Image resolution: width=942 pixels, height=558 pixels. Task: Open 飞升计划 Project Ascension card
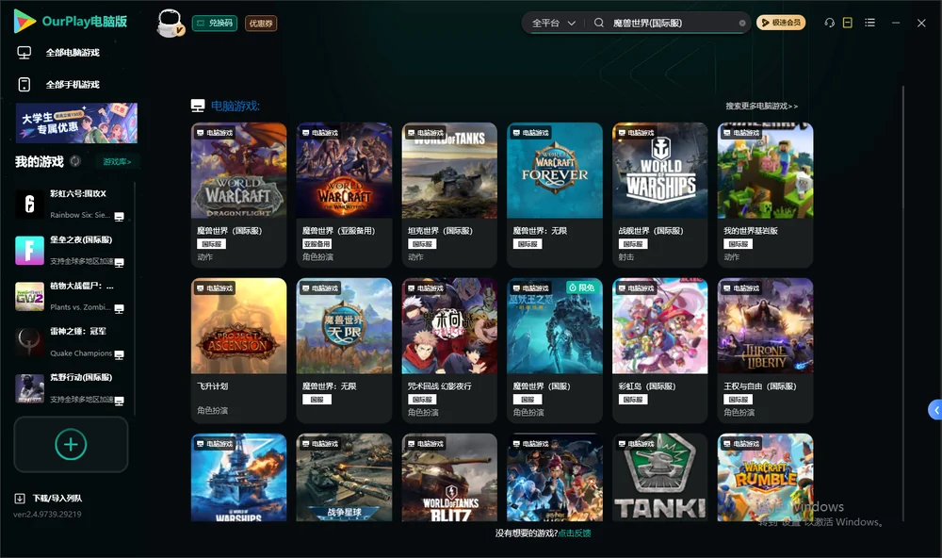[238, 350]
